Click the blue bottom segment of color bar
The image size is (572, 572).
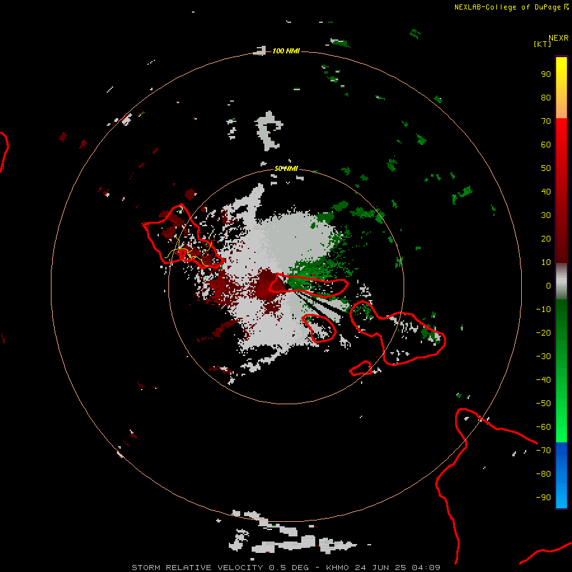coord(561,475)
